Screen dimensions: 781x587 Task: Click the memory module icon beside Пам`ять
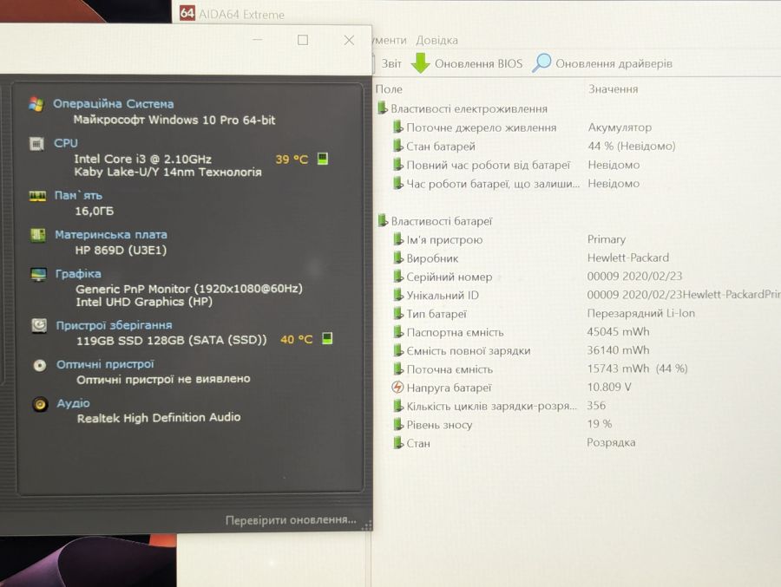[x=37, y=196]
